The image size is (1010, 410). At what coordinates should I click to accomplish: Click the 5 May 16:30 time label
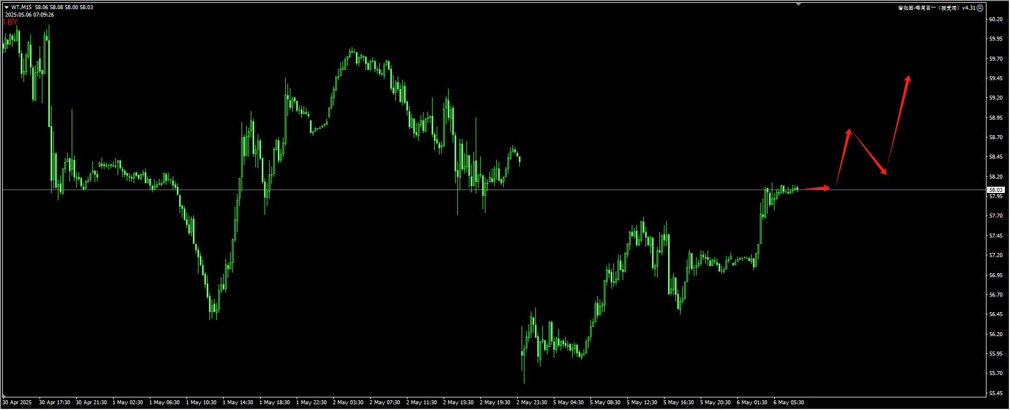(x=678, y=403)
